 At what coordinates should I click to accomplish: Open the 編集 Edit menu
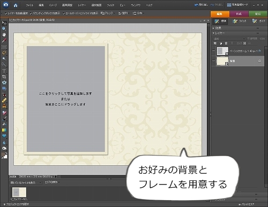click(41, 5)
